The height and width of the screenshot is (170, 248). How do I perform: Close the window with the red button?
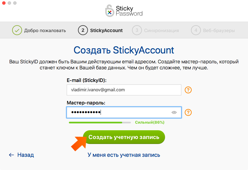tap(4, 3)
